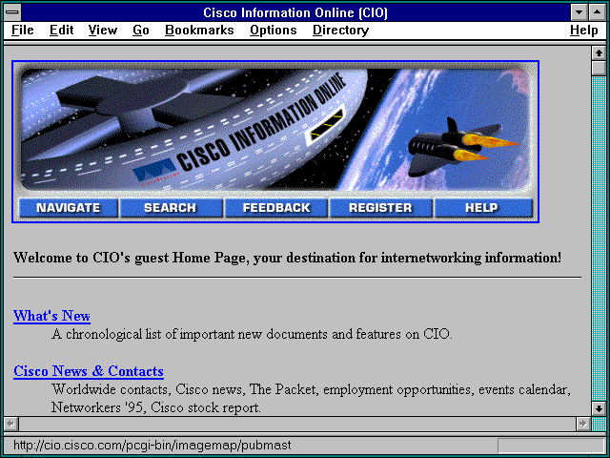Click the 'A chronological list' description text
610x458 pixels.
click(252, 334)
